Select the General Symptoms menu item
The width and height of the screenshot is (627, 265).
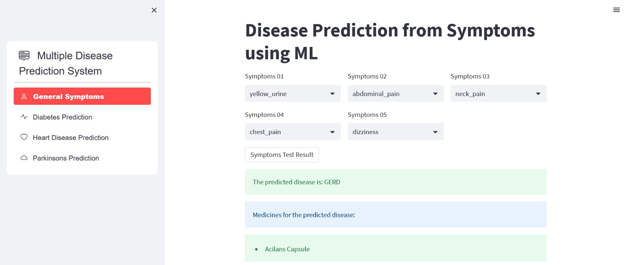[x=69, y=97]
